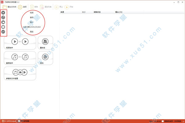Toggle the multi-thread checkbox in status bar
Image resolution: width=185 pixels, height=123 pixels.
click(19, 121)
